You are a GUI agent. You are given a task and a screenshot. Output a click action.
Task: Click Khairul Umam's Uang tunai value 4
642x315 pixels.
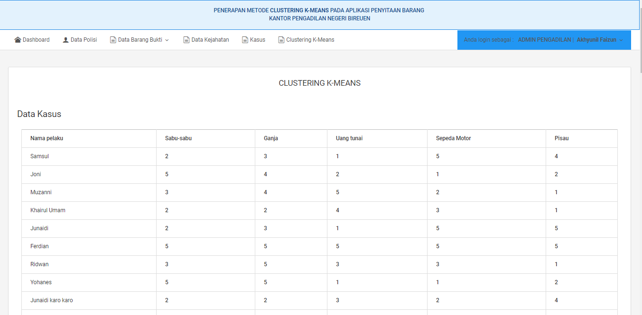tap(337, 210)
